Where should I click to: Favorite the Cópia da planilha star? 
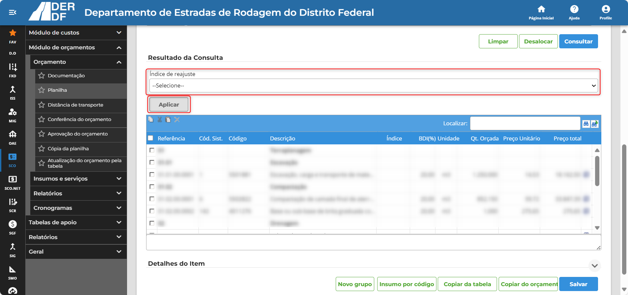(41, 149)
